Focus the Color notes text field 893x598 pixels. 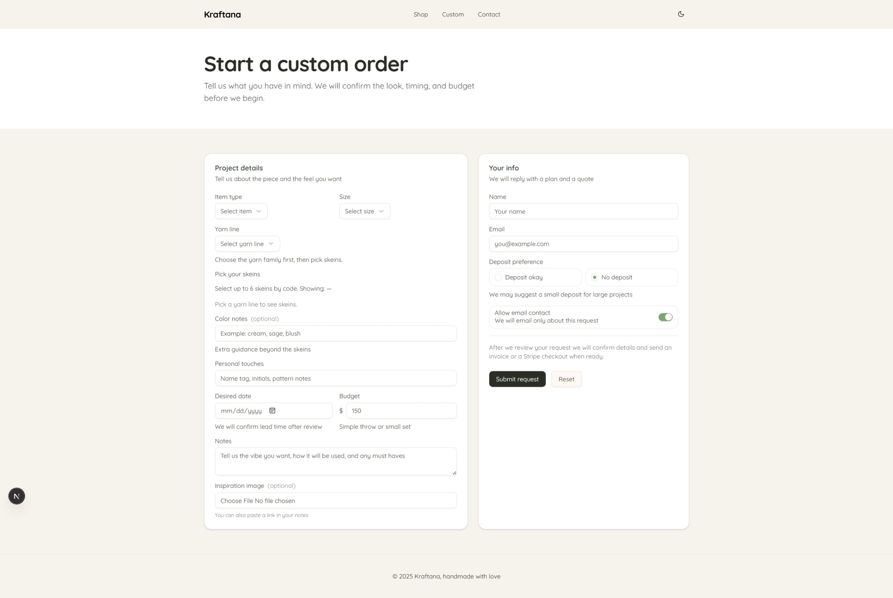[335, 333]
